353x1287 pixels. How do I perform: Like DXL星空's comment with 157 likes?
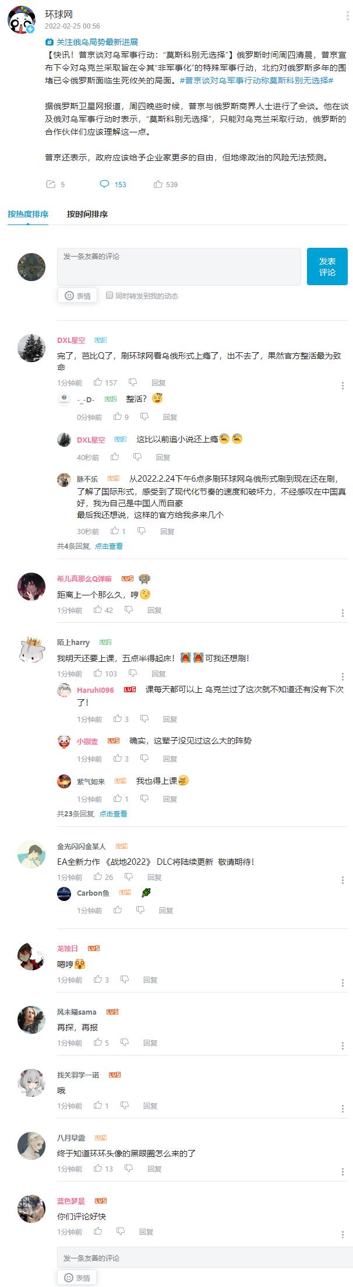click(x=98, y=383)
